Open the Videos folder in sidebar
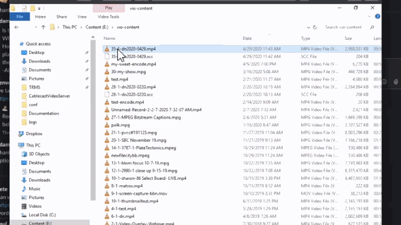Viewport: 401px width, 225px height. [35, 206]
